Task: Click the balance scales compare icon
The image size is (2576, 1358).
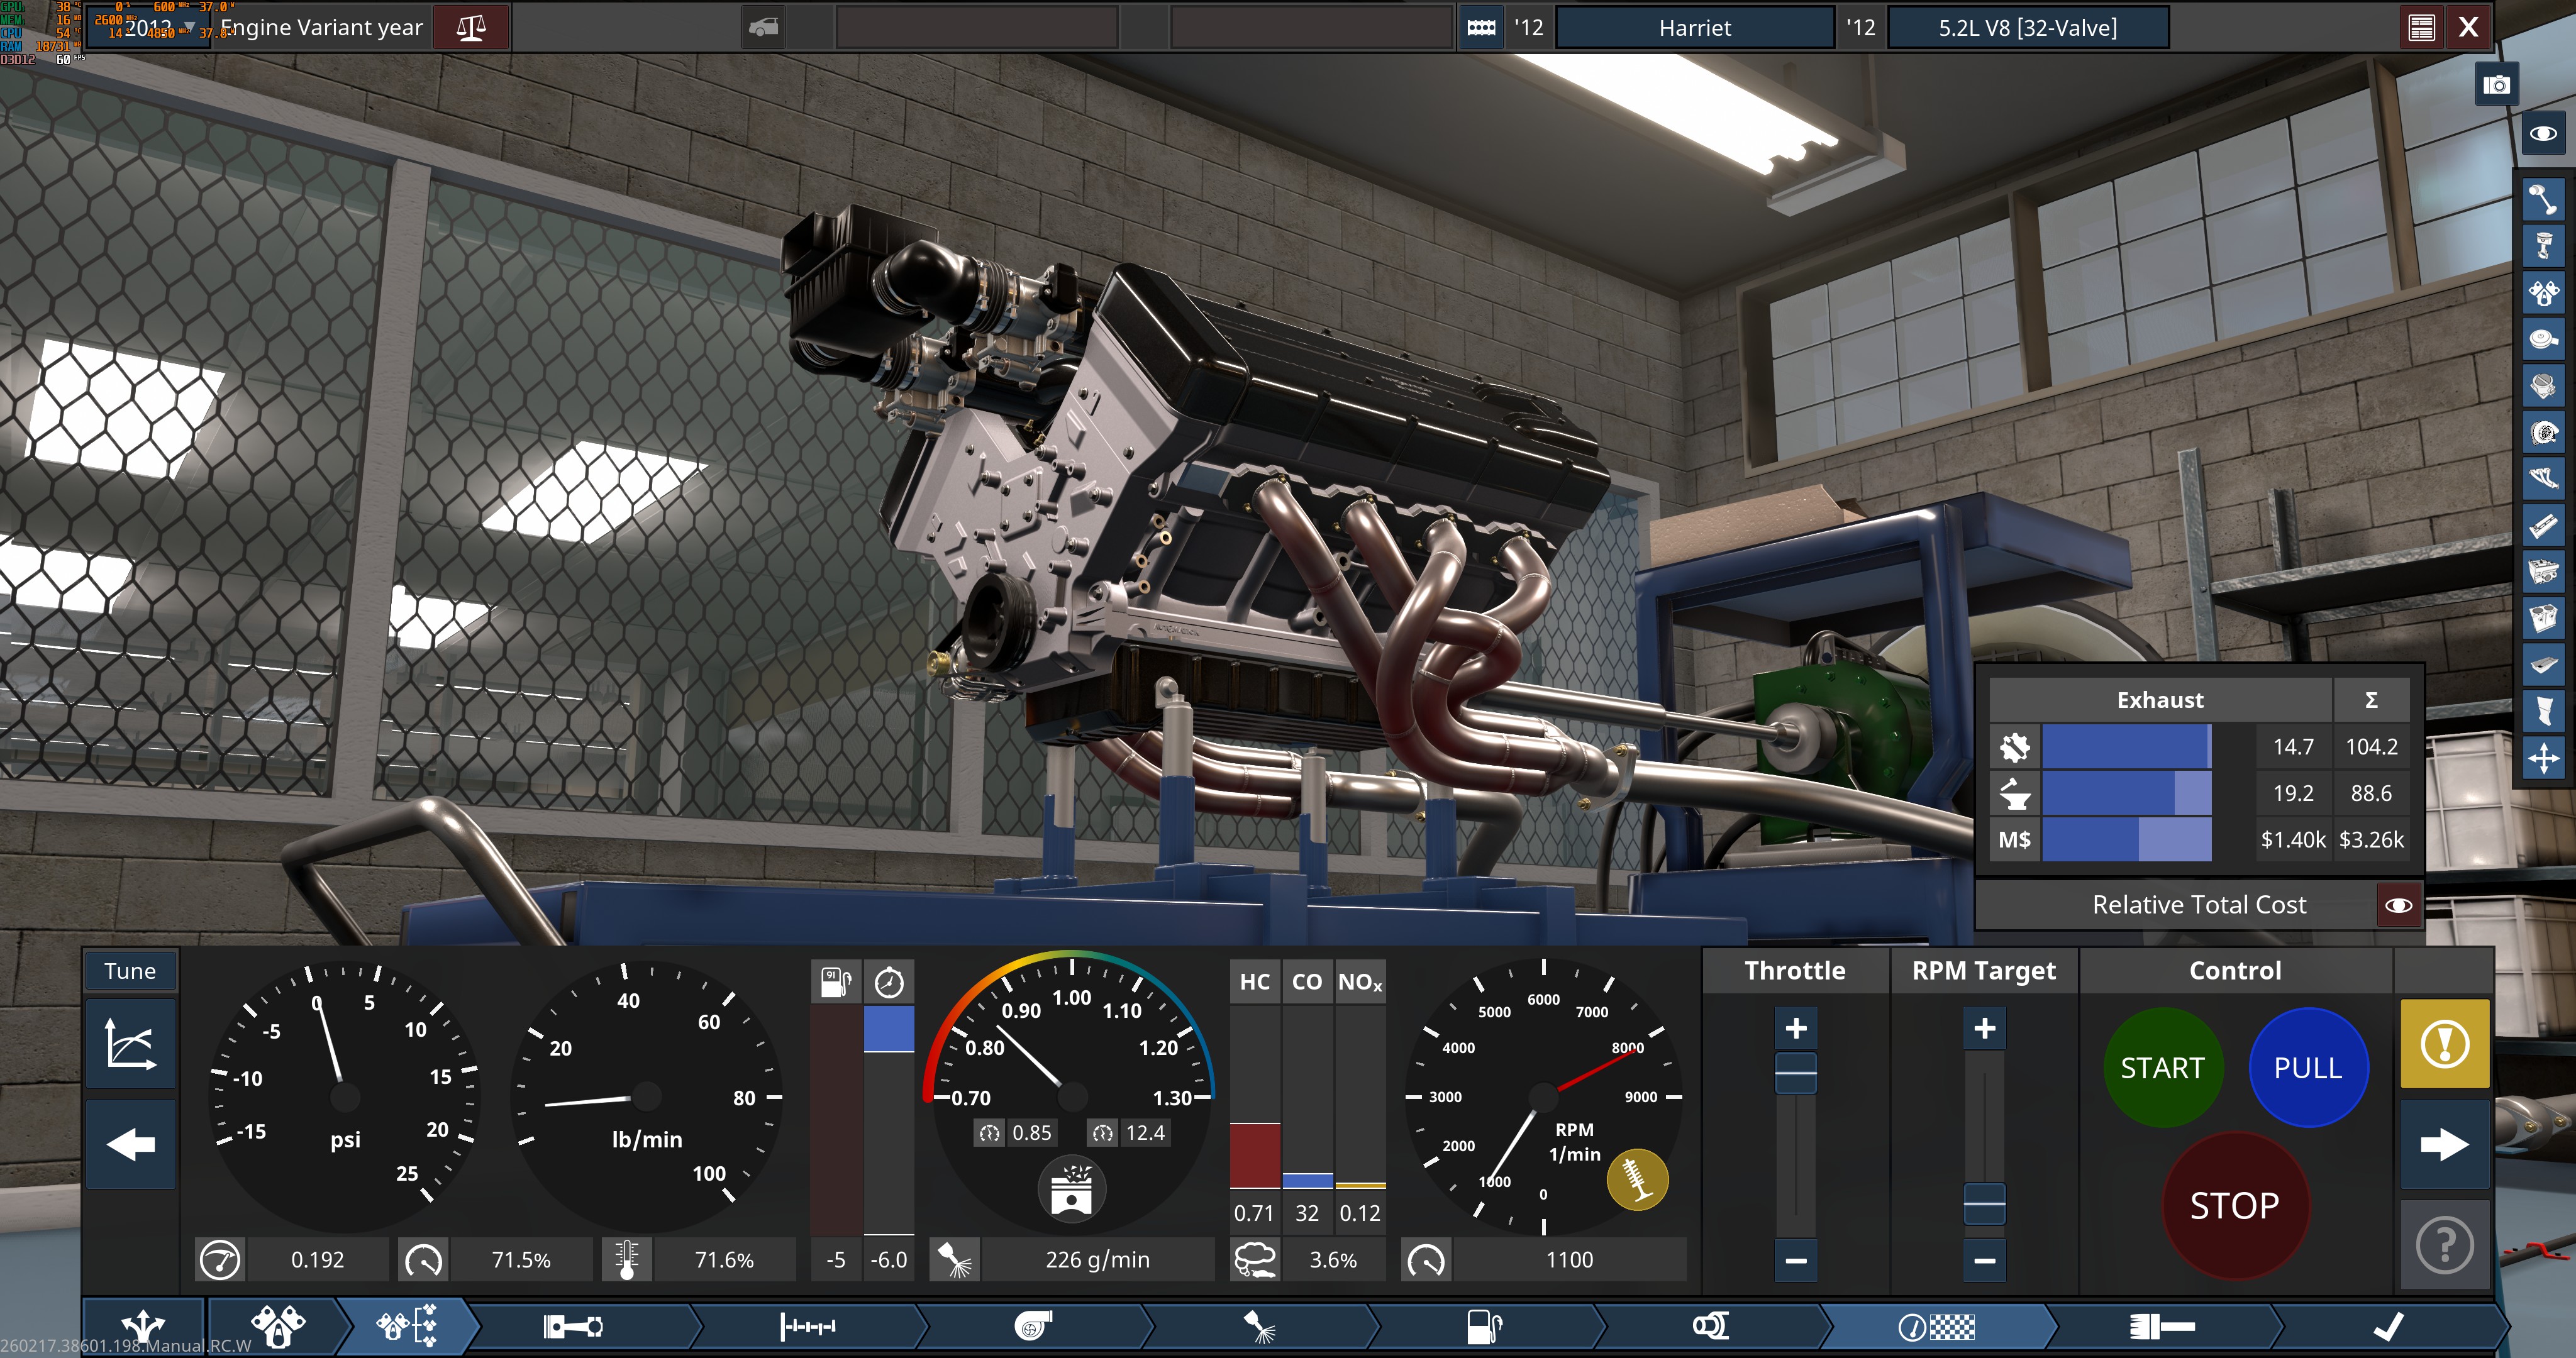Action: 471,28
